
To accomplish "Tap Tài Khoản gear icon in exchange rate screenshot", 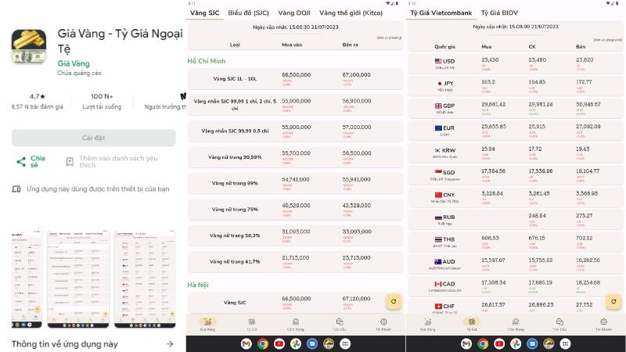I will click(603, 324).
